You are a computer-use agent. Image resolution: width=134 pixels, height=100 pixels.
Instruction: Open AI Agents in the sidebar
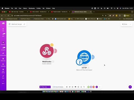tap(3, 49)
